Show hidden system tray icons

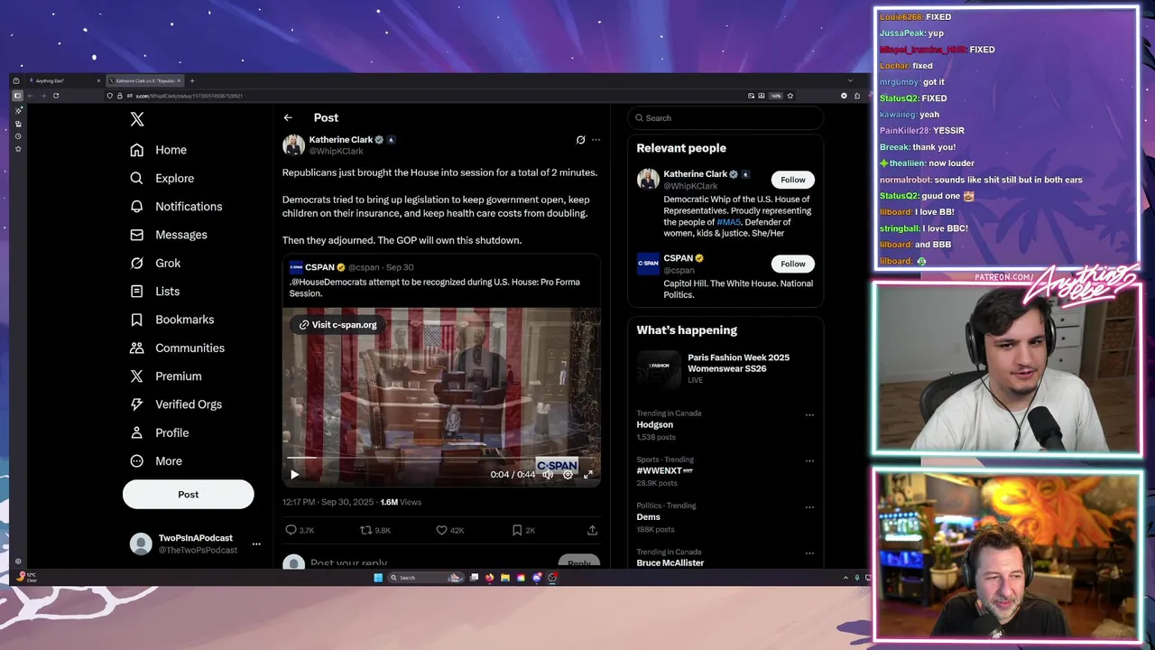click(x=845, y=578)
